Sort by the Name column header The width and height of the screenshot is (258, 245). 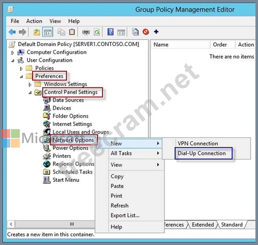(180, 45)
